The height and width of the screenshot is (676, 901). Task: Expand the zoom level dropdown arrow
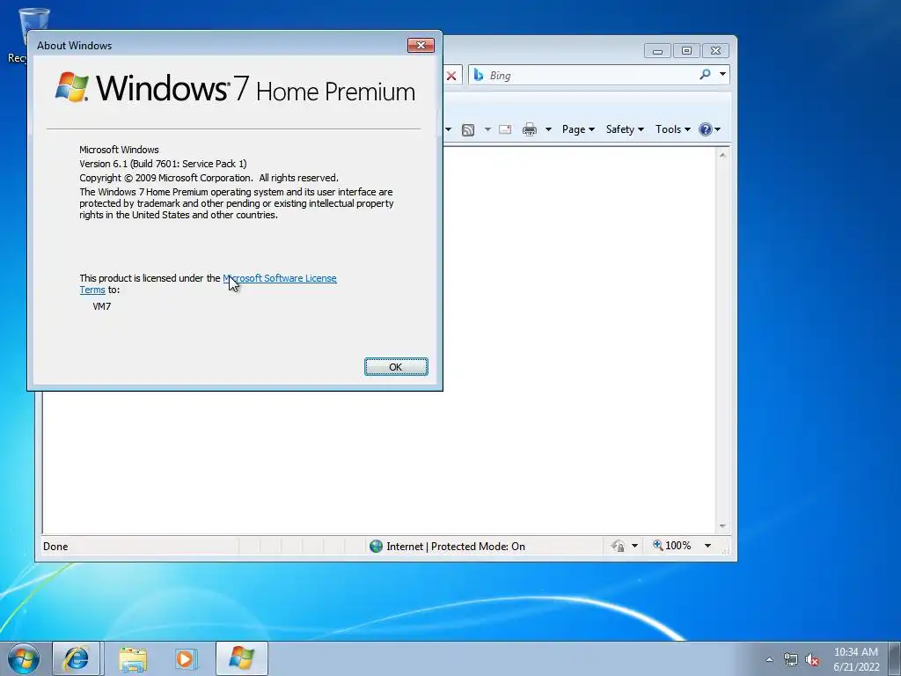[708, 546]
